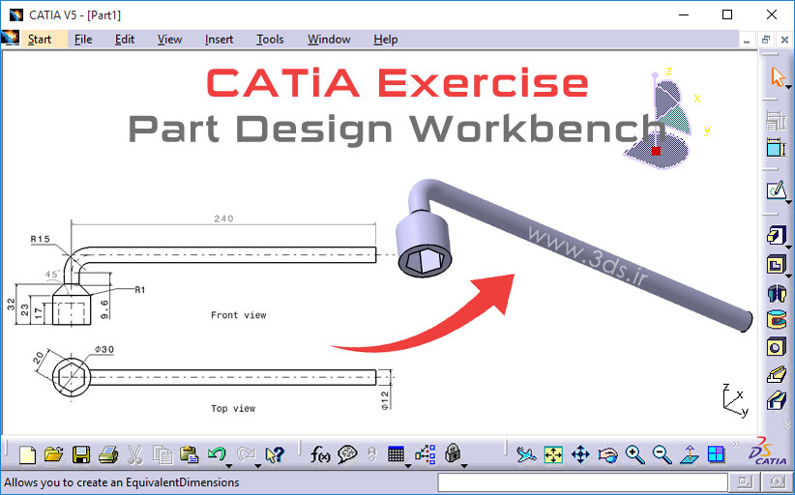The image size is (795, 495).
Task: Click the Pocket tool icon
Action: pyautogui.click(x=776, y=265)
